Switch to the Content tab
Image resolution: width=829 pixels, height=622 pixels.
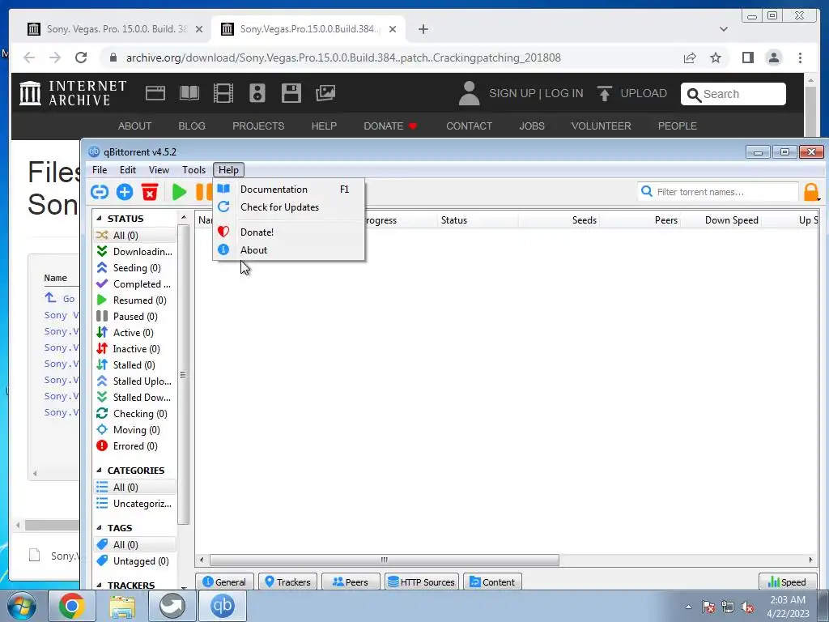493,582
